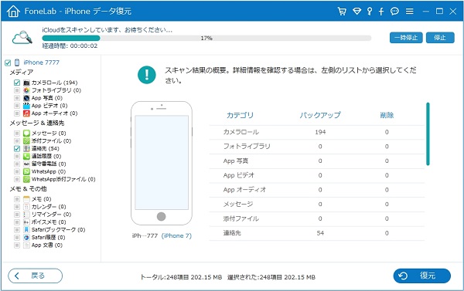Click the 通話履歴 phone icon
The height and width of the screenshot is (291, 464).
click(x=26, y=156)
